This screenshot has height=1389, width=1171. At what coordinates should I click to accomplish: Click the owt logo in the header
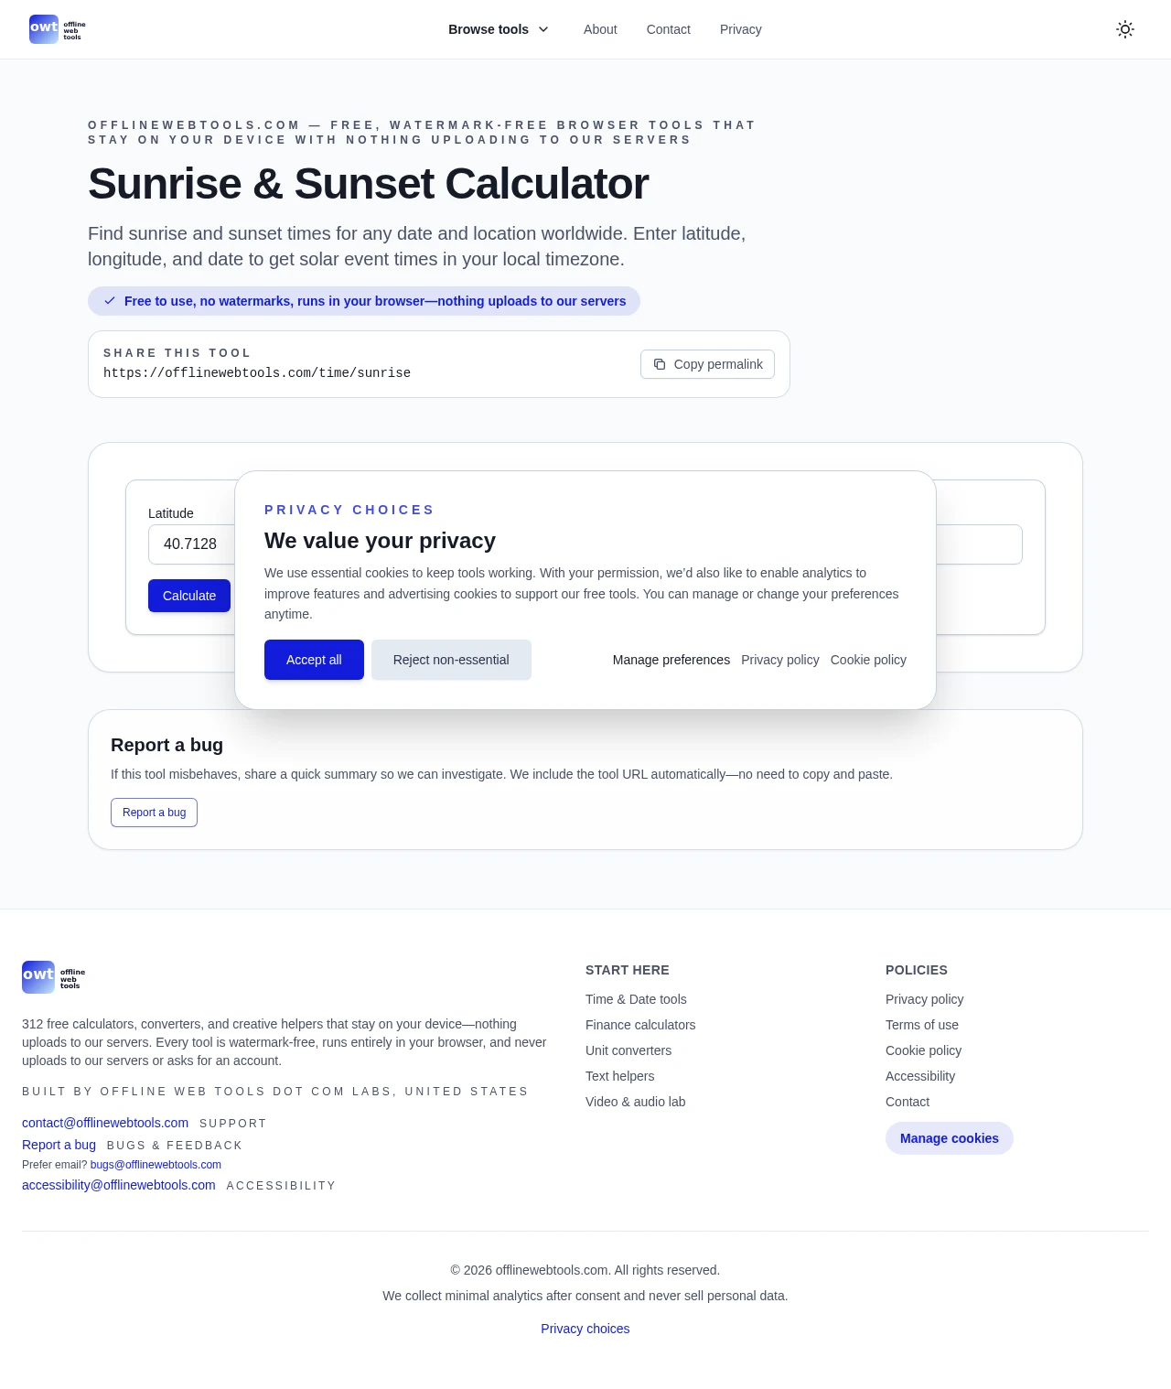57,29
